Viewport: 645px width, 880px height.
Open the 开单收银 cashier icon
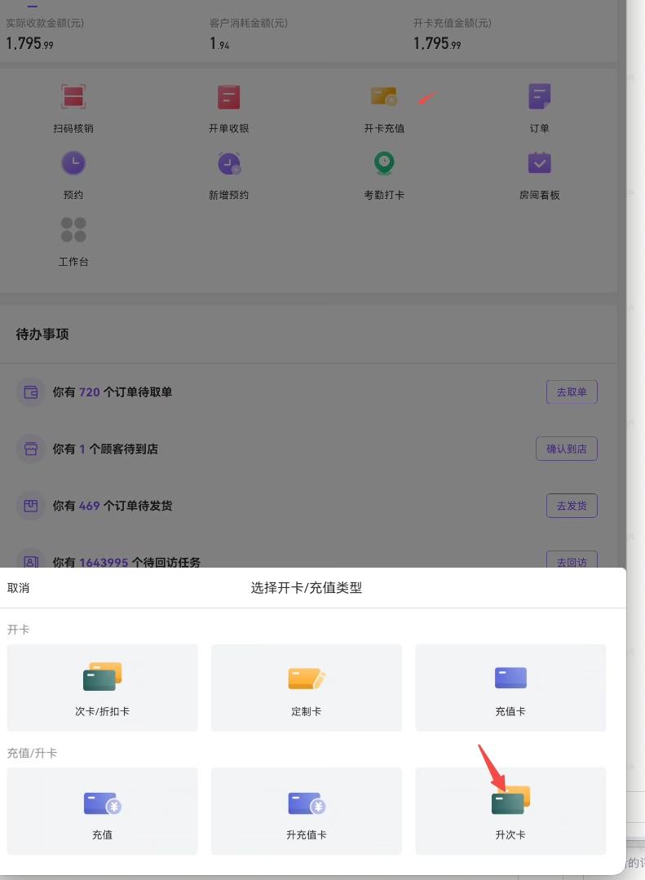click(228, 96)
